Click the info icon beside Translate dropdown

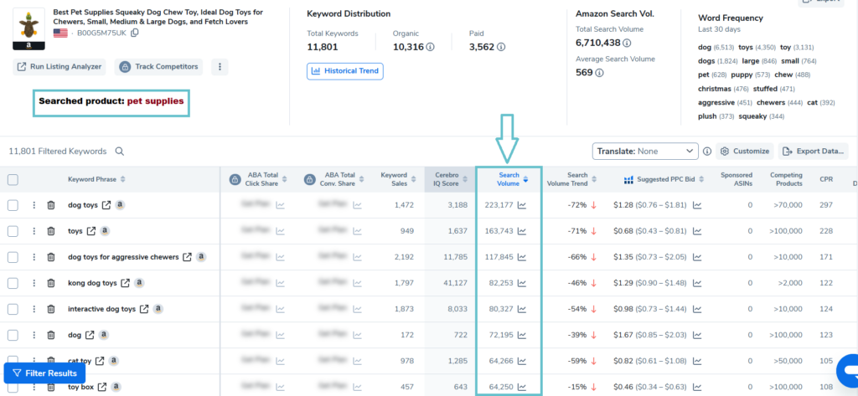[706, 151]
